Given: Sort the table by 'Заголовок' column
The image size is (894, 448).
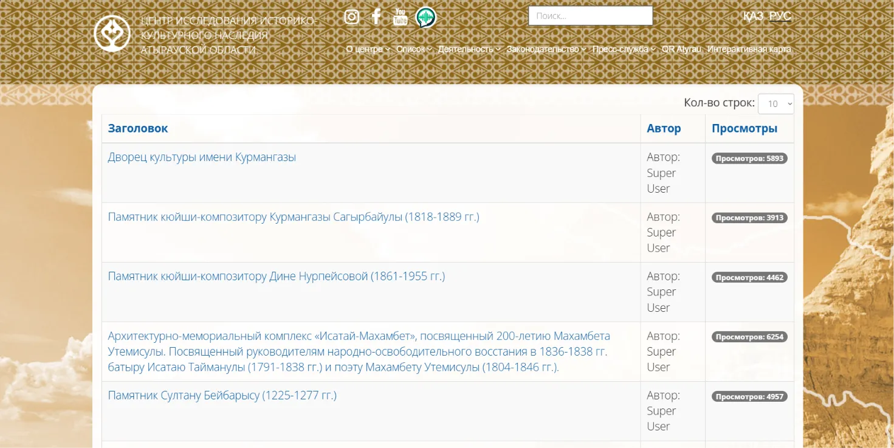Looking at the screenshot, I should point(138,128).
